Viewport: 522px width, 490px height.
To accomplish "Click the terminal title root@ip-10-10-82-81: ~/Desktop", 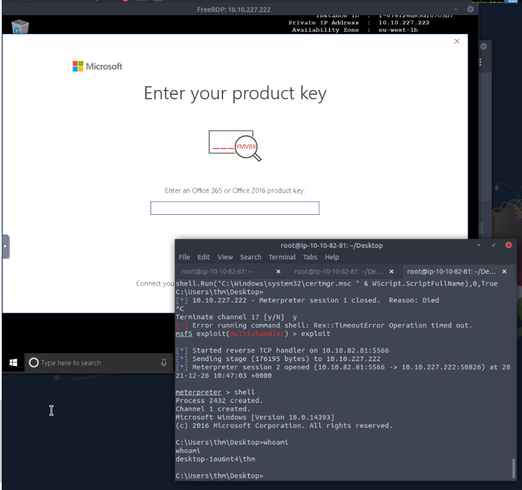I will 331,246.
